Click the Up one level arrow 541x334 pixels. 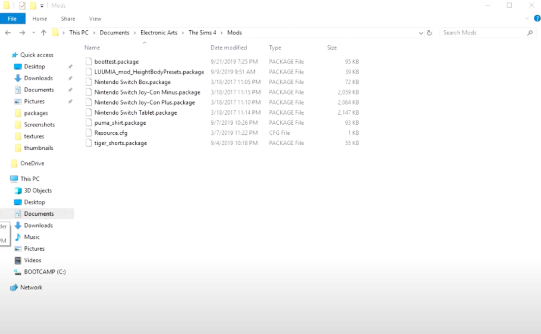[43, 33]
